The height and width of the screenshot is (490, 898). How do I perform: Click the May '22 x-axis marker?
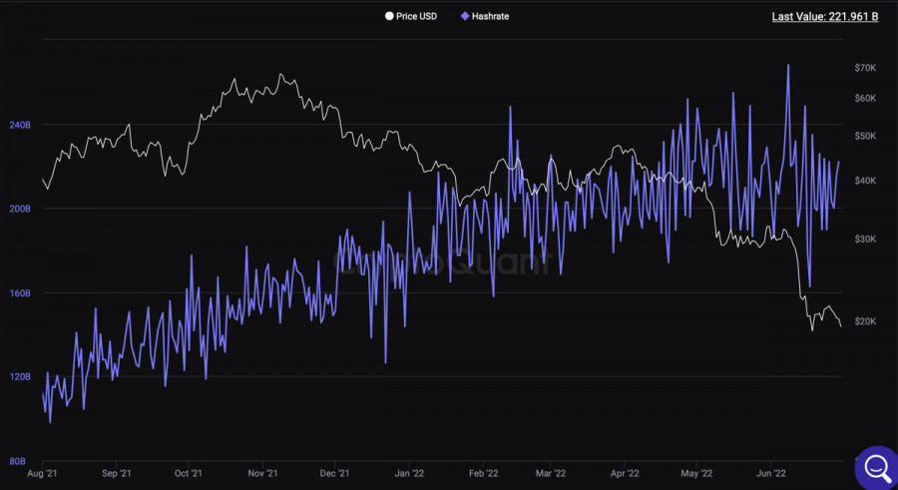pos(695,474)
